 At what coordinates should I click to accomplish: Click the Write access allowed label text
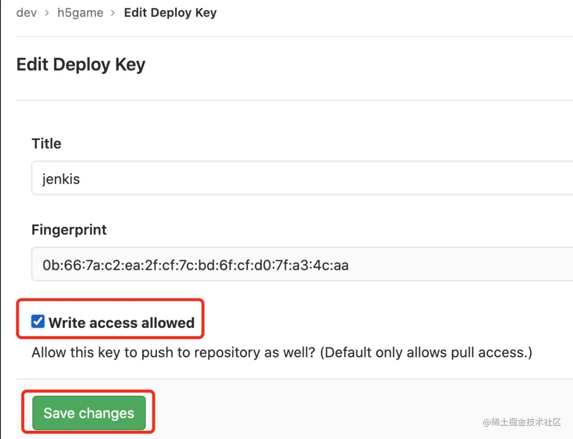[121, 323]
